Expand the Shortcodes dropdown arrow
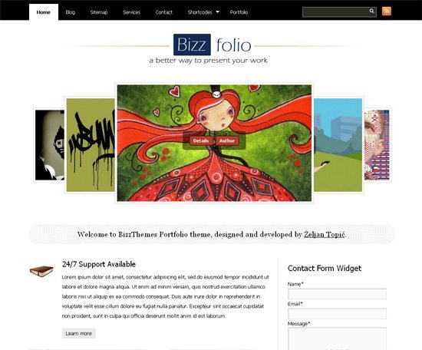Viewport: 422px width, 350px height. (x=218, y=12)
